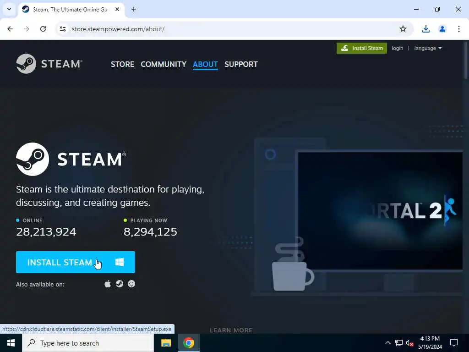This screenshot has width=469, height=352.
Task: Open Chrome three-dot menu
Action: 458,29
